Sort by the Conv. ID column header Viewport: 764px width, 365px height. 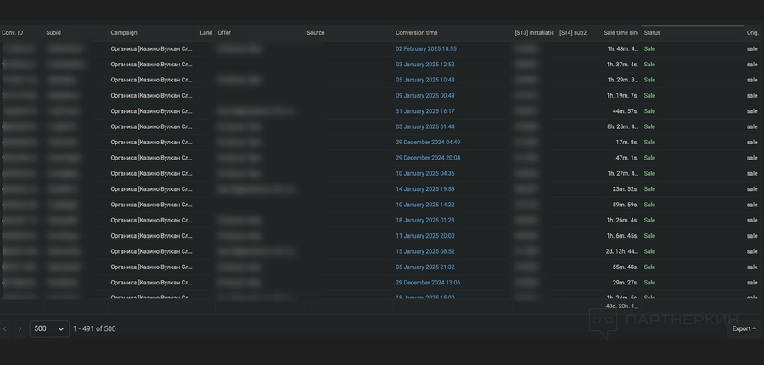pyautogui.click(x=13, y=32)
